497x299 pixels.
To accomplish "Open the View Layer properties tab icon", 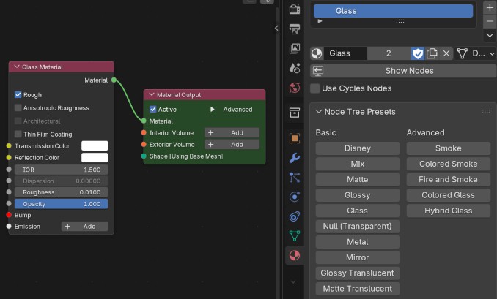I will [x=295, y=49].
